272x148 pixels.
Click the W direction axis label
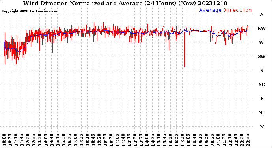point(261,42)
